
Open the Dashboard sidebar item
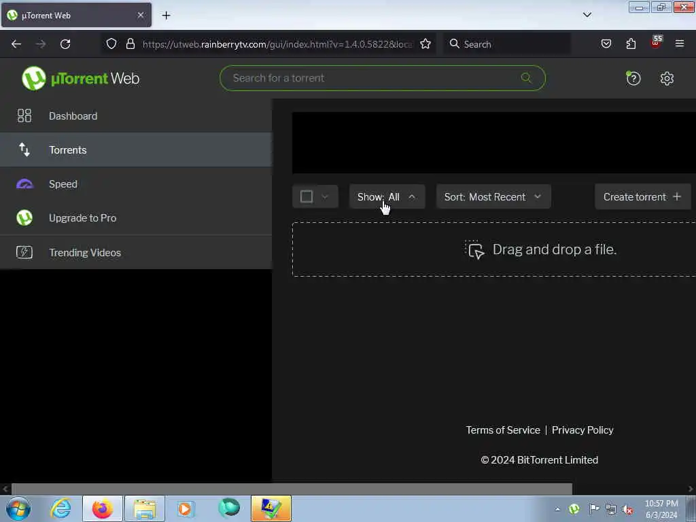136,116
